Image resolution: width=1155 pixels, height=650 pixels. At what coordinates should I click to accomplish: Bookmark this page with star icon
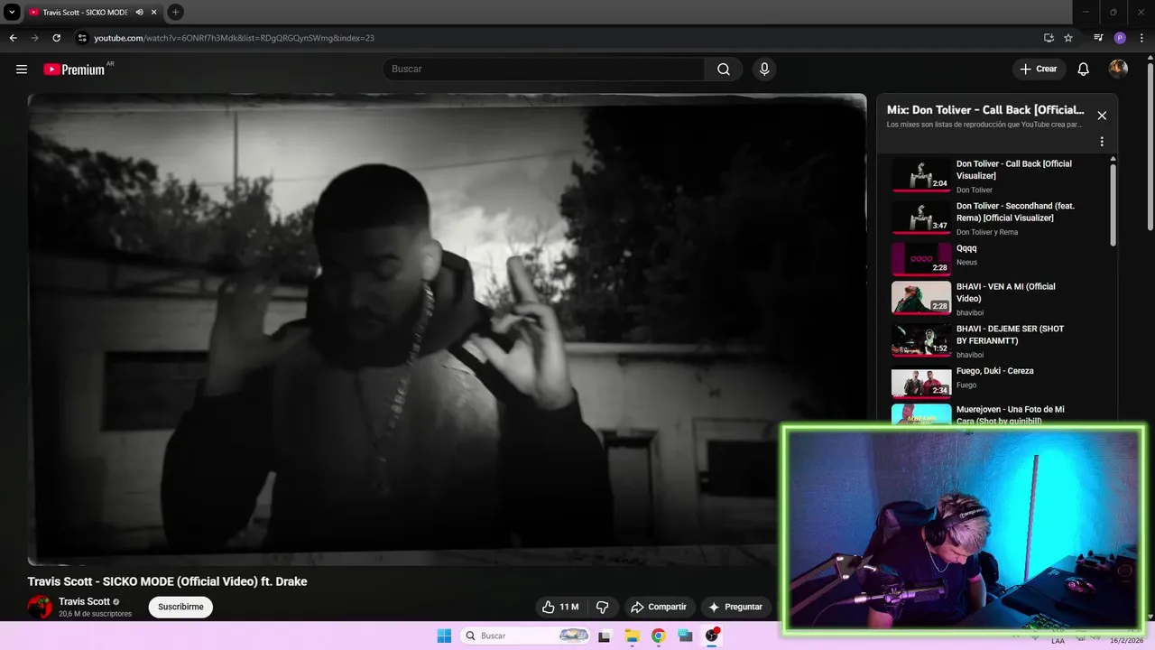coord(1068,38)
